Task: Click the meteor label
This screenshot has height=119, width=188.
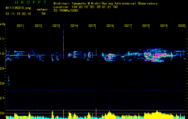Action: (42, 10)
